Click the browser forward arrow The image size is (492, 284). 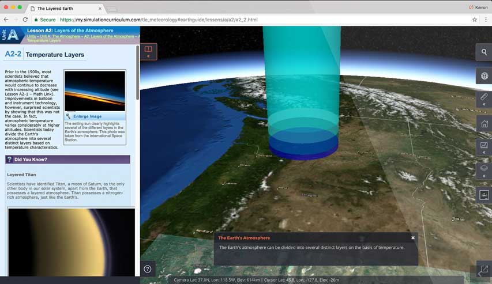(16, 20)
